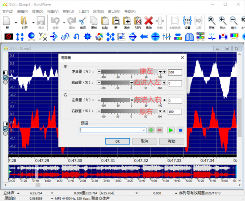Expand the 立体声 channel arrow
The height and width of the screenshot is (201, 245).
point(18,193)
